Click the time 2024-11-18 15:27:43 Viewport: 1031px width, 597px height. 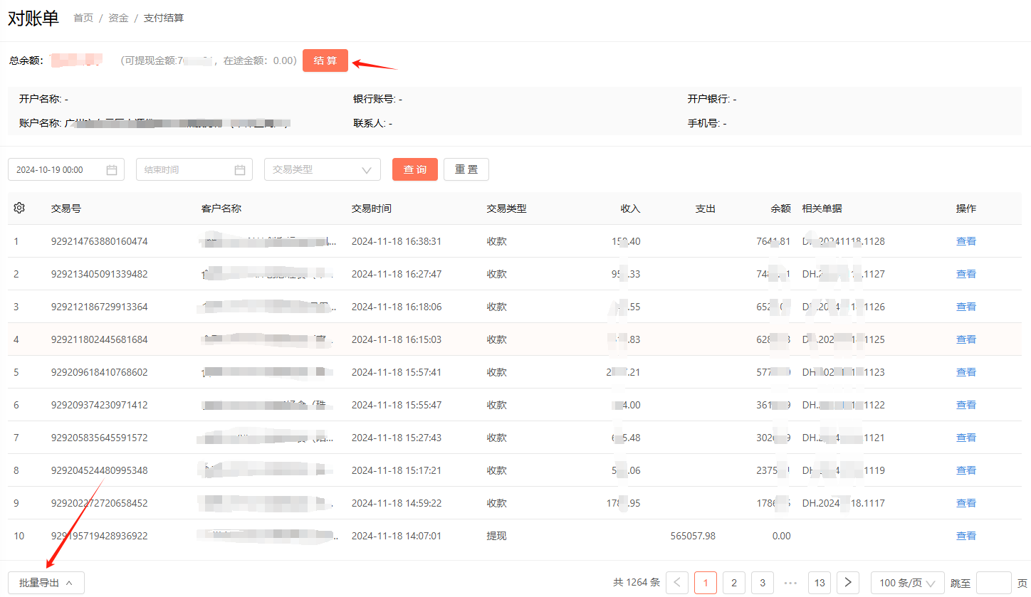[x=397, y=438]
